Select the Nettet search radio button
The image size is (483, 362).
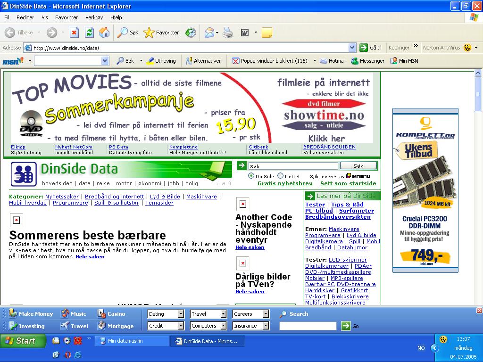(280, 176)
